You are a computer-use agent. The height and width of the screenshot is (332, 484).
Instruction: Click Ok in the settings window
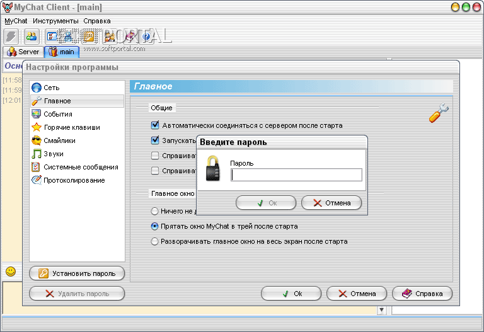291,294
